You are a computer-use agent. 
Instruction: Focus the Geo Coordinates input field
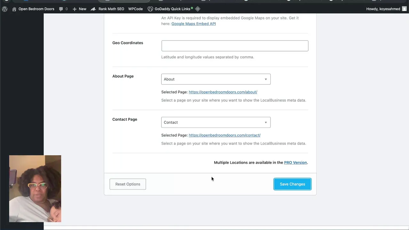235,46
